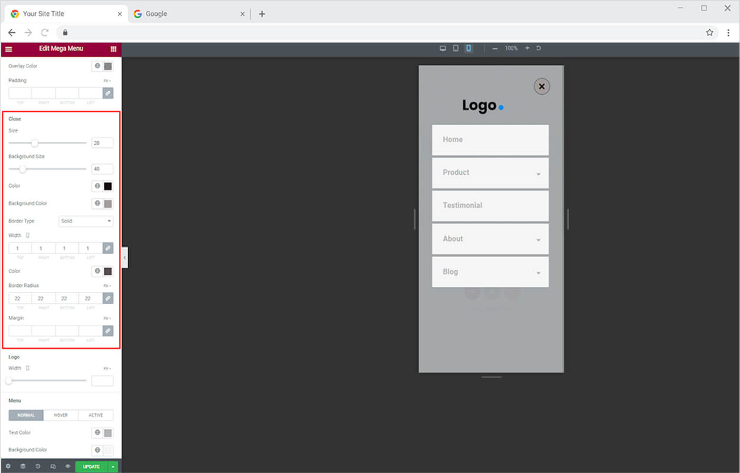Screen dimensions: 740x473
Task: Open the History icon in bottom toolbar
Action: (38, 467)
